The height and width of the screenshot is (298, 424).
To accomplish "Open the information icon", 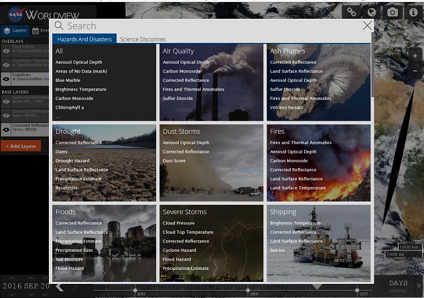I will (413, 12).
